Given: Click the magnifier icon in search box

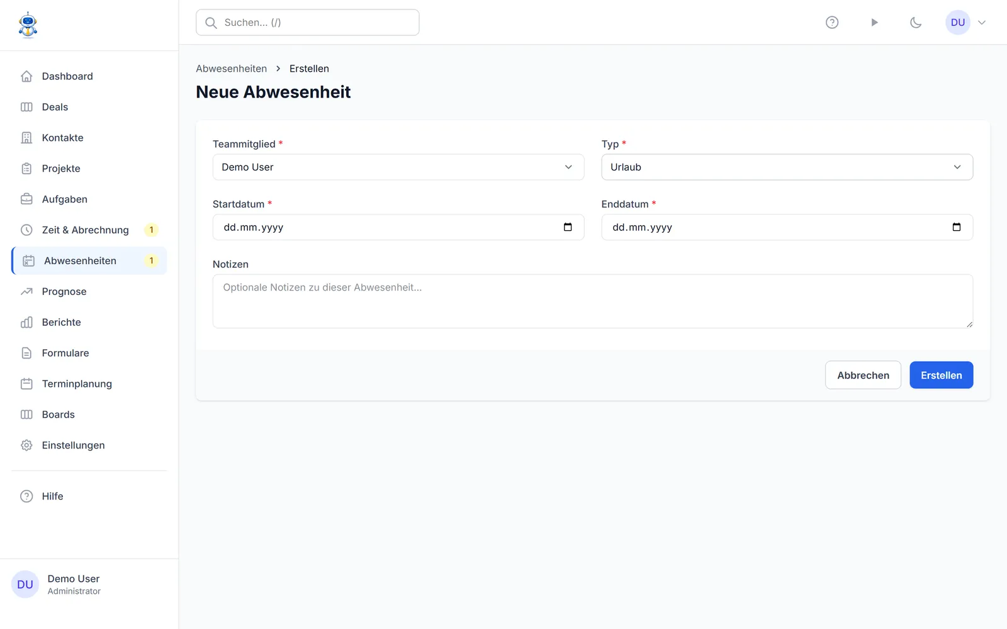Looking at the screenshot, I should click(211, 23).
